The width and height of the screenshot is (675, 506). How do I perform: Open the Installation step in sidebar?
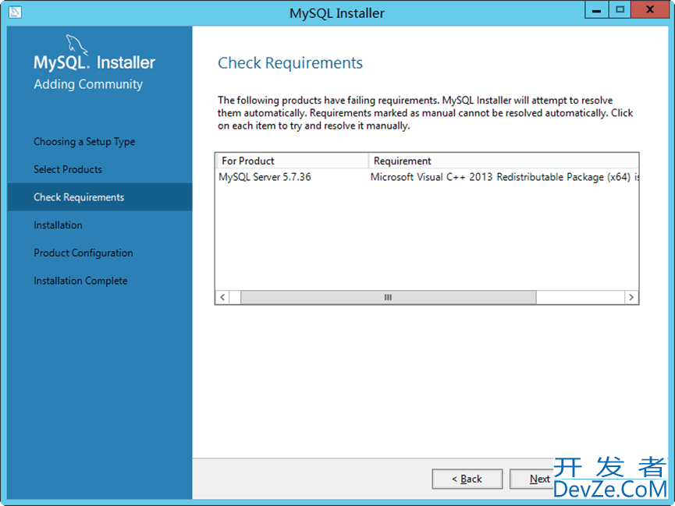point(58,225)
